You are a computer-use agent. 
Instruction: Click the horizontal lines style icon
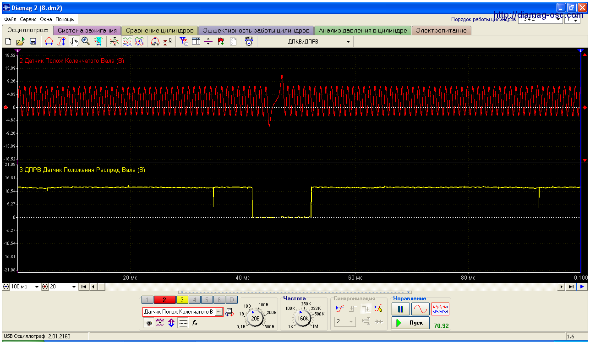coord(183,323)
